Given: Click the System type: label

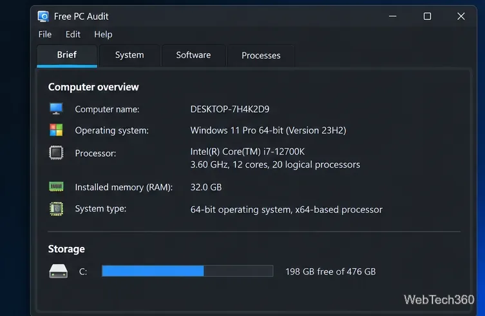Looking at the screenshot, I should pyautogui.click(x=100, y=209).
